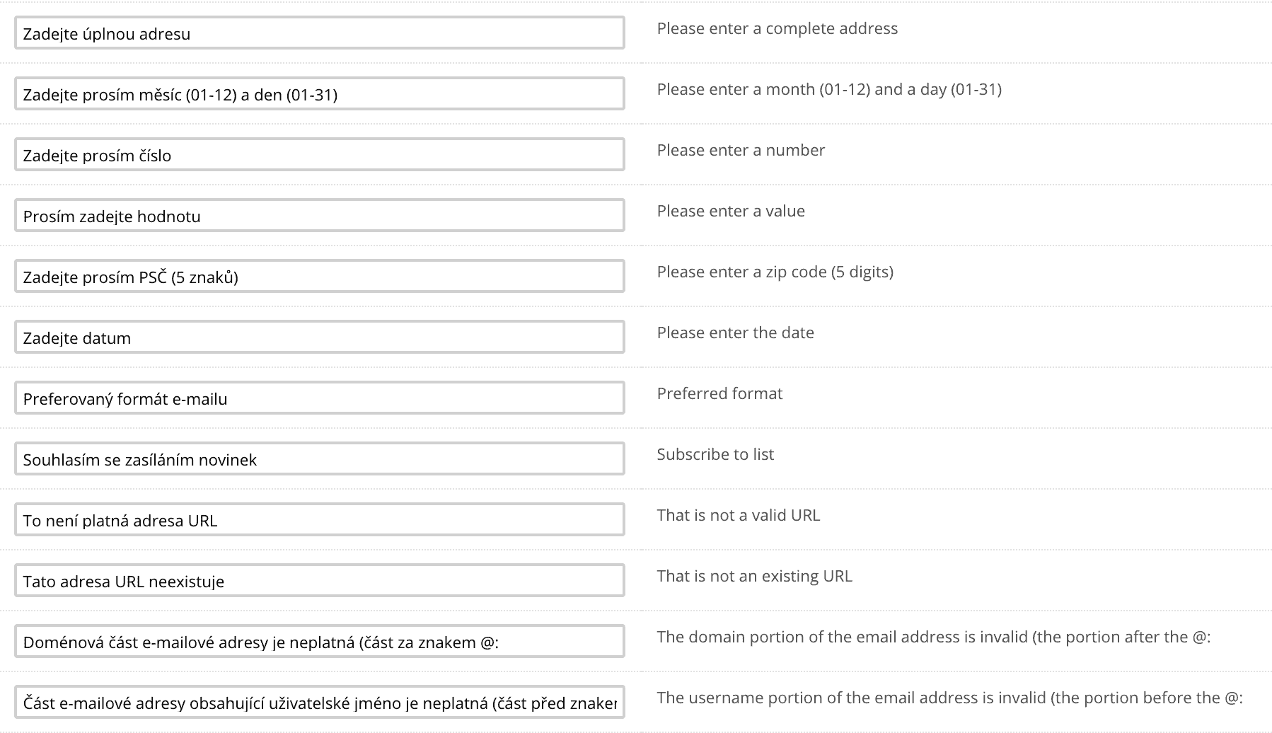Click the 'Subscribe to list' source text

[x=715, y=454]
